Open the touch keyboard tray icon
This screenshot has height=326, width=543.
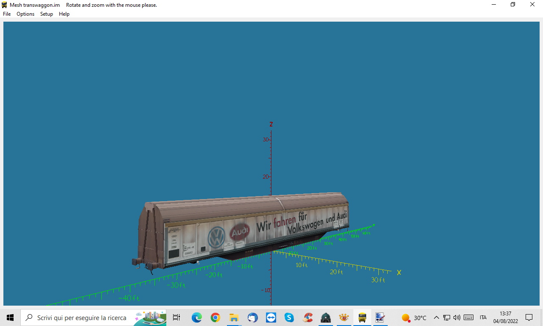coord(469,318)
